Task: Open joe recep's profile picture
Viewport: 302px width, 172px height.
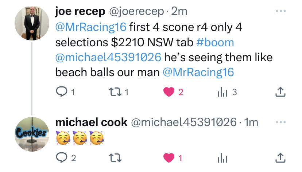Action: pyautogui.click(x=32, y=23)
